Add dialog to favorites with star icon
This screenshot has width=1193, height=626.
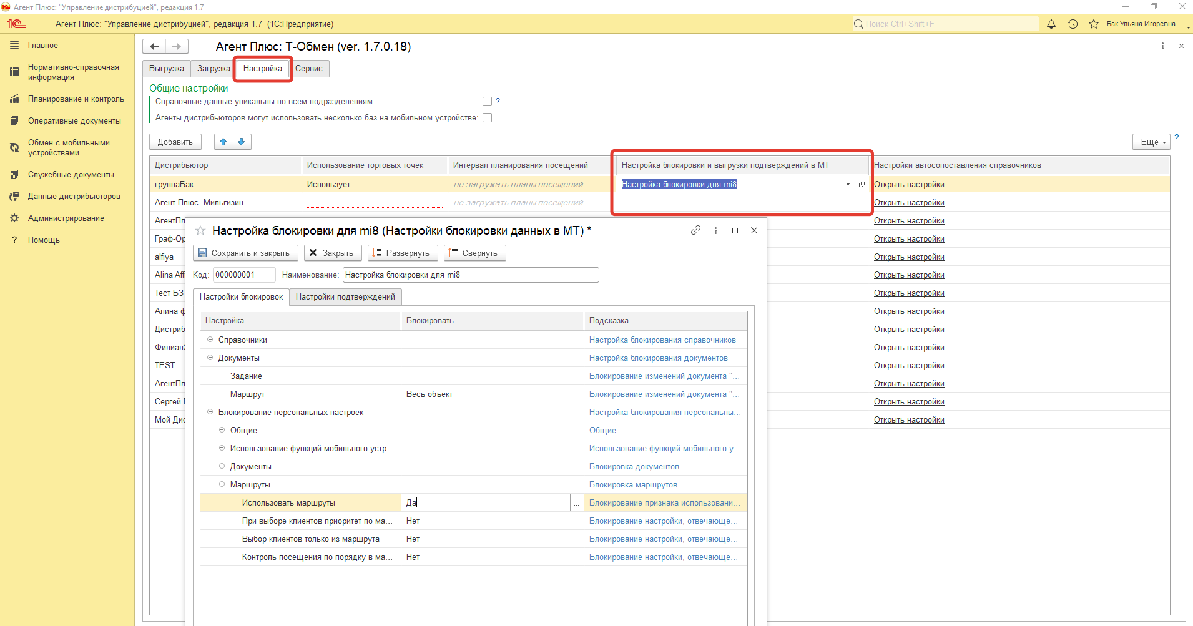pos(200,231)
